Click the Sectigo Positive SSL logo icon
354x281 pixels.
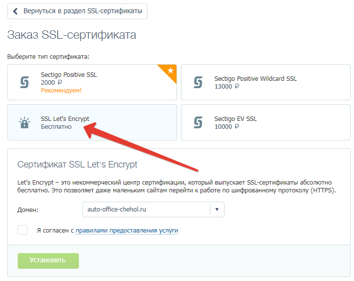coord(24,82)
